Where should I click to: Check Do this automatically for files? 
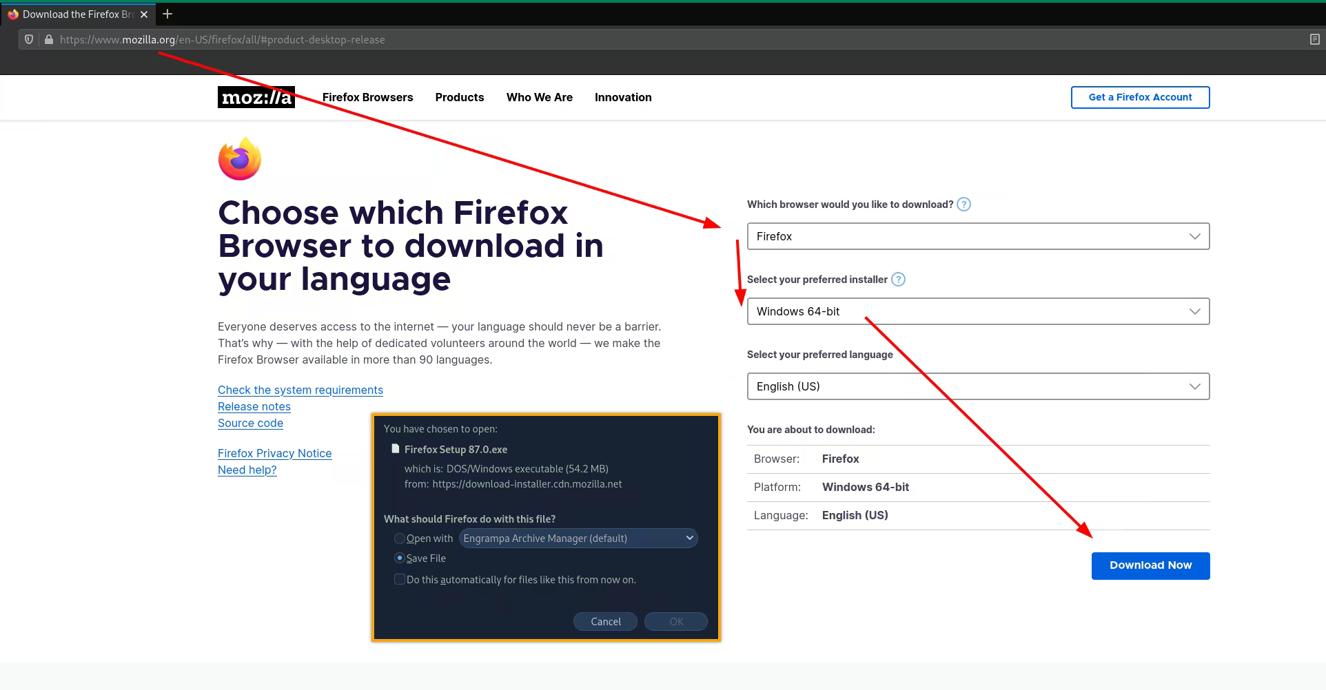pyautogui.click(x=399, y=579)
